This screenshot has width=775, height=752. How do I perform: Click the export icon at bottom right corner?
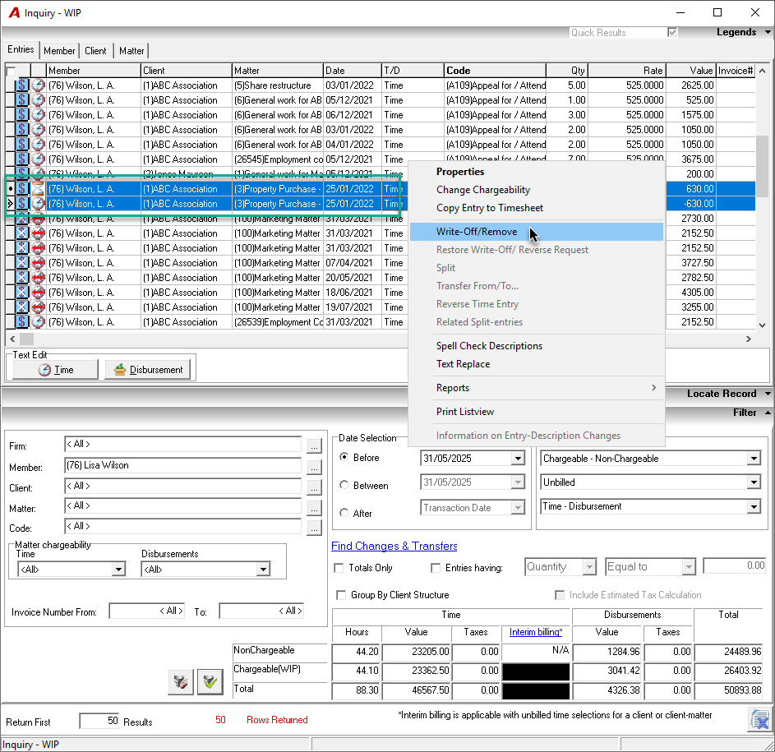759,719
